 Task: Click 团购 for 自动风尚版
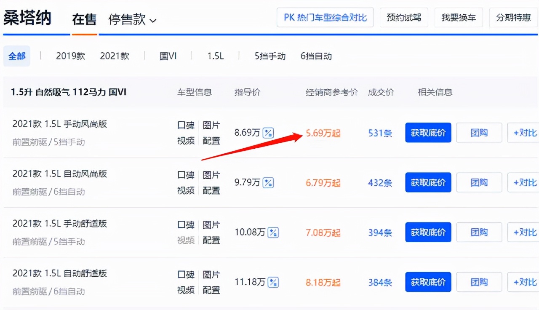point(479,182)
